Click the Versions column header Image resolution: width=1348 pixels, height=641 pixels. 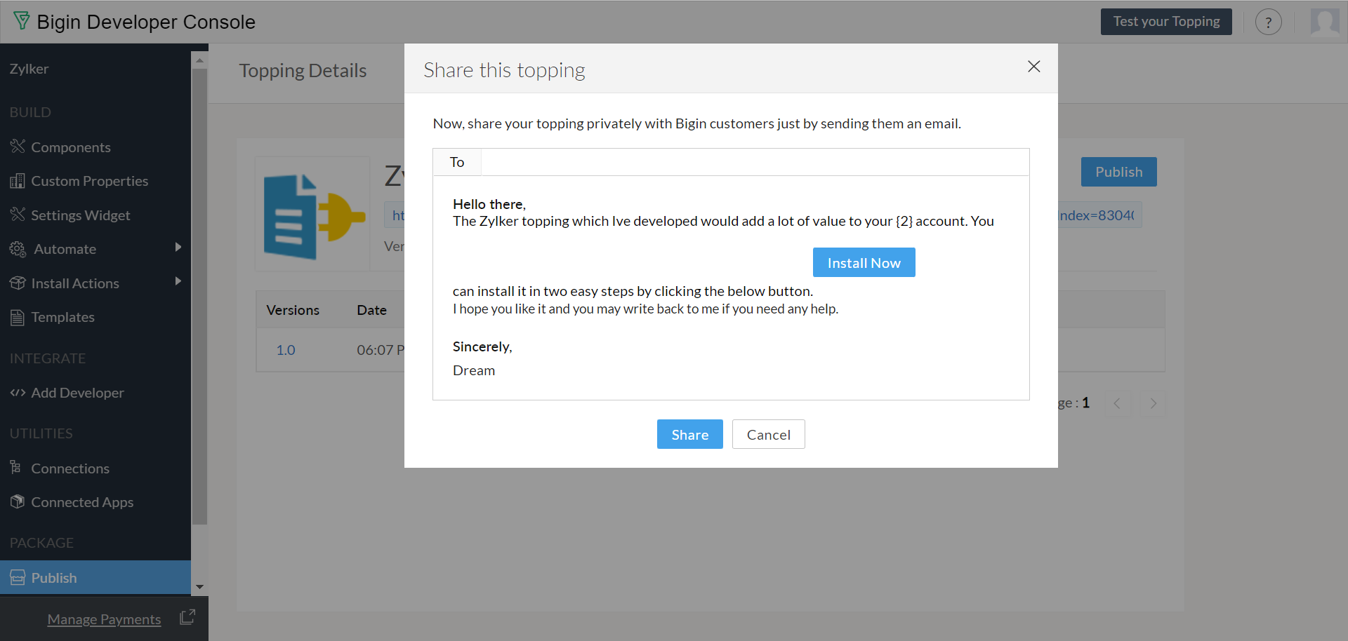click(293, 310)
